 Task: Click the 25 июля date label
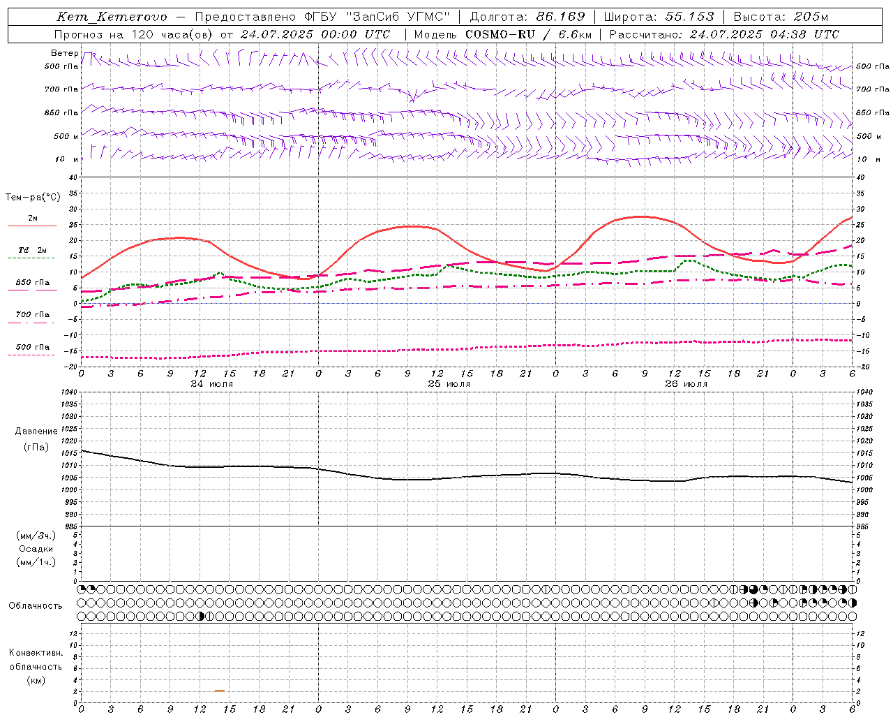click(x=449, y=384)
